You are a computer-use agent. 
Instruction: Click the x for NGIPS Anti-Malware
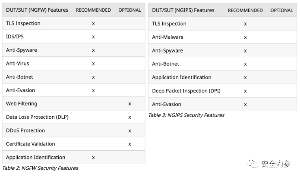click(x=245, y=37)
